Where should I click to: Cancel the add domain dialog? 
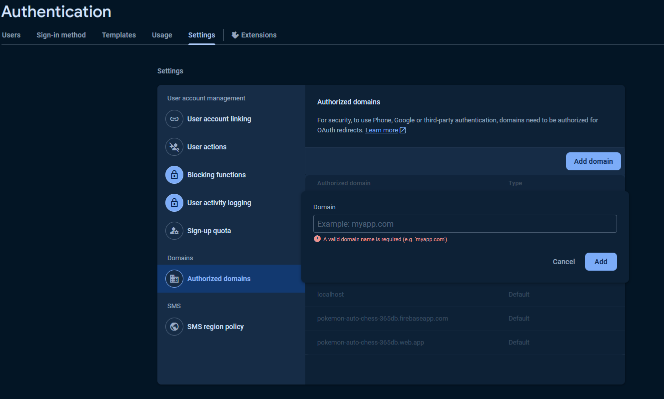click(x=564, y=262)
